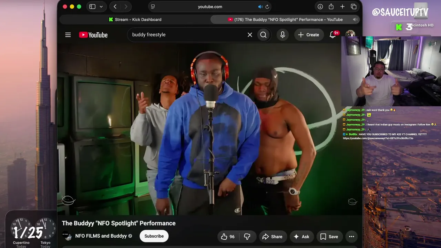Screen dimensions: 441x248
Task: Start voice search with the microphone
Action: click(x=283, y=35)
